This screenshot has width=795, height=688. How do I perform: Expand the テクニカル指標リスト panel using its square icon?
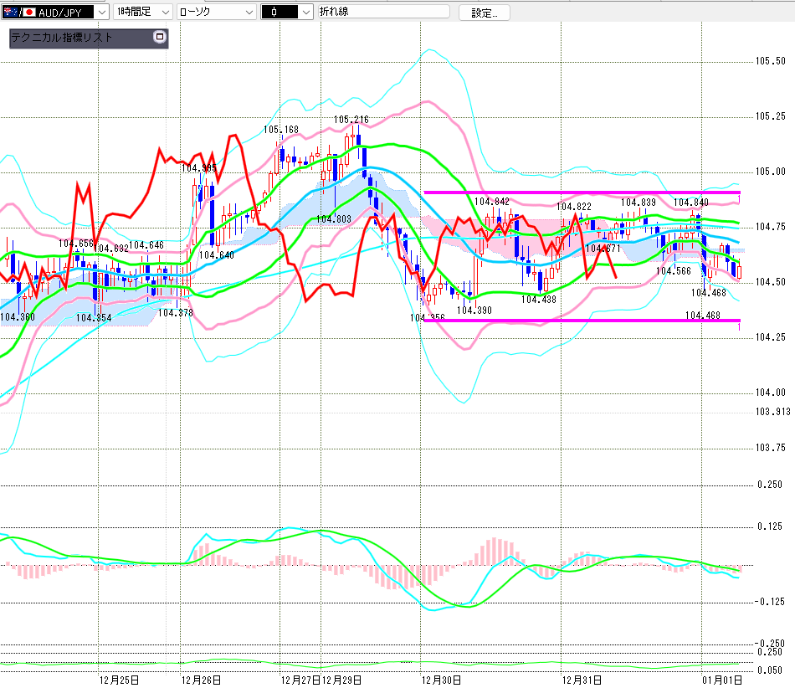click(x=160, y=38)
